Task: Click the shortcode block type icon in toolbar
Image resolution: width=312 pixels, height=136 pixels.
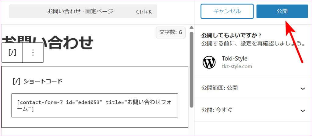Action: point(12,52)
